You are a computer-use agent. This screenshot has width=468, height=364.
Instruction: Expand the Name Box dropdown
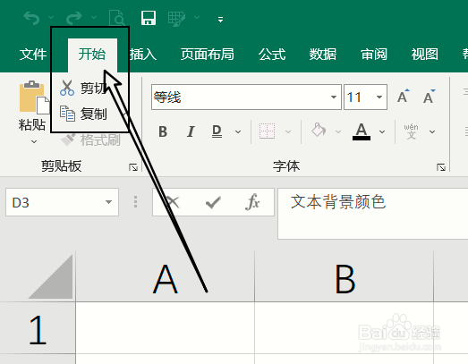tap(108, 202)
